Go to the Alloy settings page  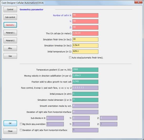[x=10, y=48]
